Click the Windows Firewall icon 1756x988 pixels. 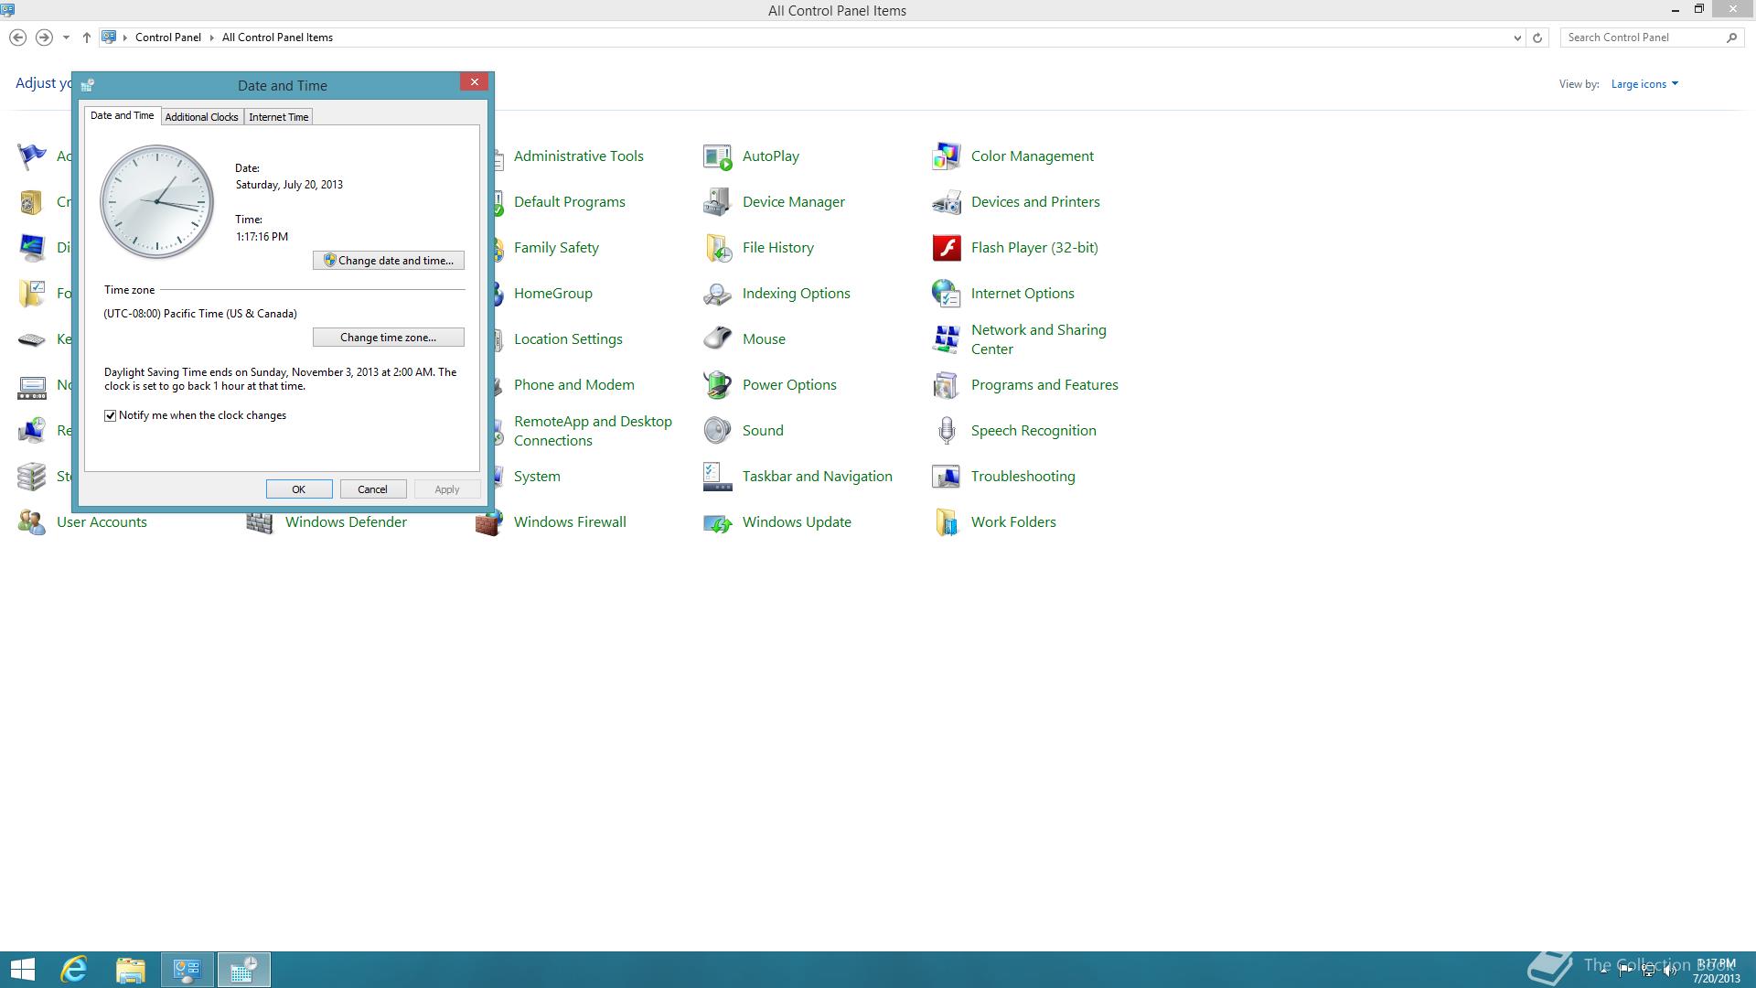pyautogui.click(x=488, y=524)
